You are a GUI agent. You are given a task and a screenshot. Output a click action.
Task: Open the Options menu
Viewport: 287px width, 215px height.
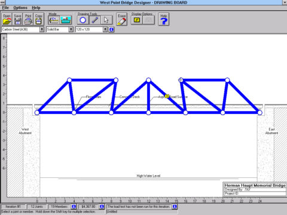(x=20, y=8)
